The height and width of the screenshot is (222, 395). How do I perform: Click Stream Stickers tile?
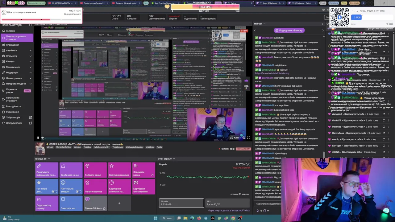(95, 203)
